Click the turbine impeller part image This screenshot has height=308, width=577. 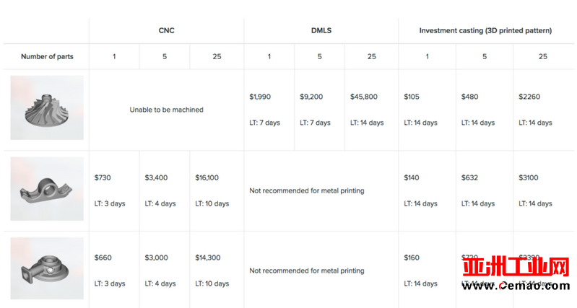coord(47,107)
